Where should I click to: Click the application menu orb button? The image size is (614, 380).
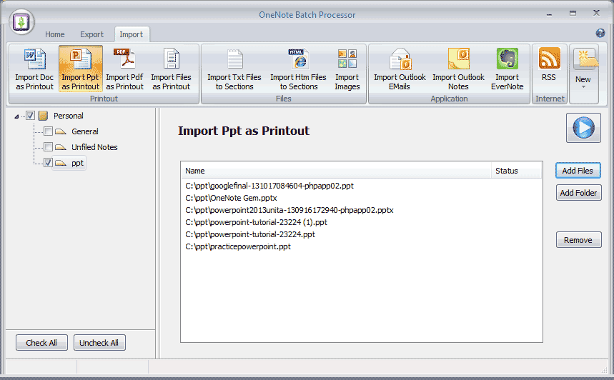tap(21, 22)
